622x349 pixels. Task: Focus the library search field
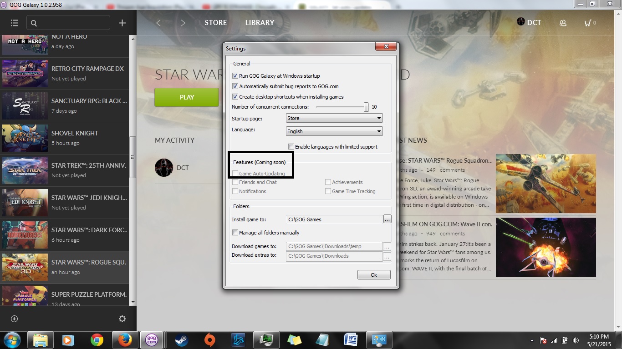pyautogui.click(x=68, y=23)
